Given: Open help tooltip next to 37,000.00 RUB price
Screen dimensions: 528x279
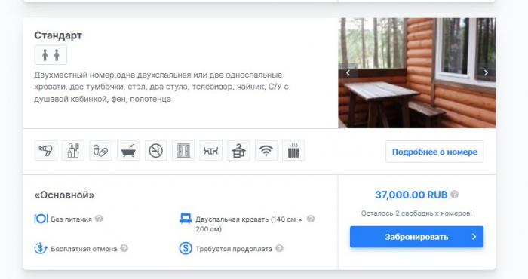Looking at the screenshot, I should [x=454, y=195].
